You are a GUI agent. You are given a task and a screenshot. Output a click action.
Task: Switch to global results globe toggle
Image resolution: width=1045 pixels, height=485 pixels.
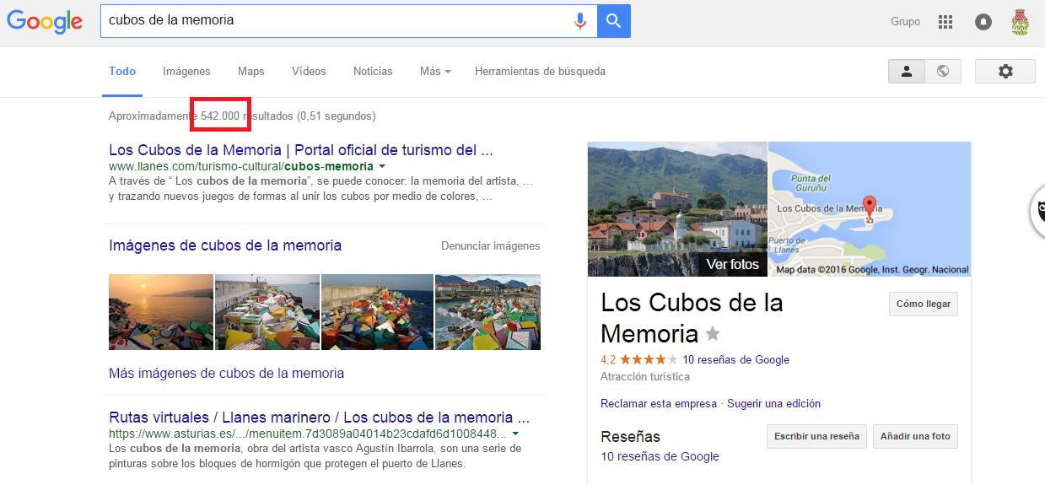coord(943,72)
